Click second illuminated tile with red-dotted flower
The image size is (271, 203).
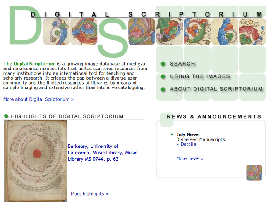pos(84,32)
